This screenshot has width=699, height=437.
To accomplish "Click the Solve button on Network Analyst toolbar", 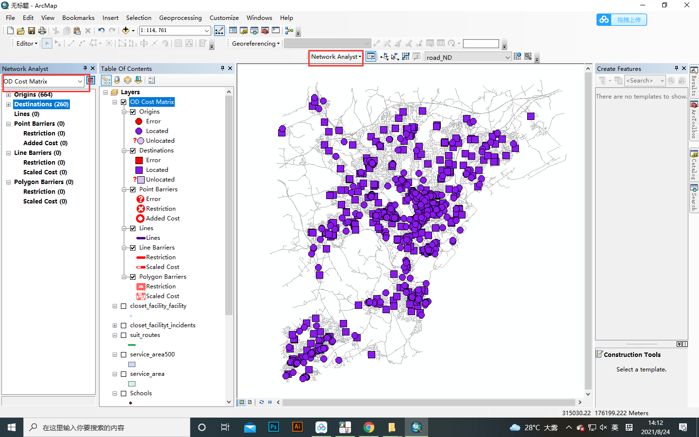I will coord(405,56).
